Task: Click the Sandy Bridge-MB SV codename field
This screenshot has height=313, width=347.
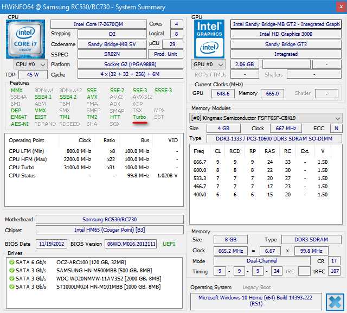Action: pyautogui.click(x=112, y=44)
